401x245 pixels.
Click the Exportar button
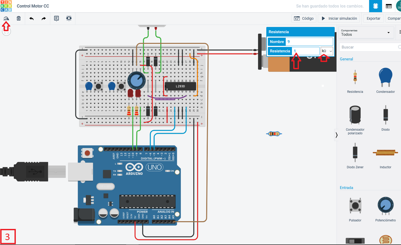374,18
